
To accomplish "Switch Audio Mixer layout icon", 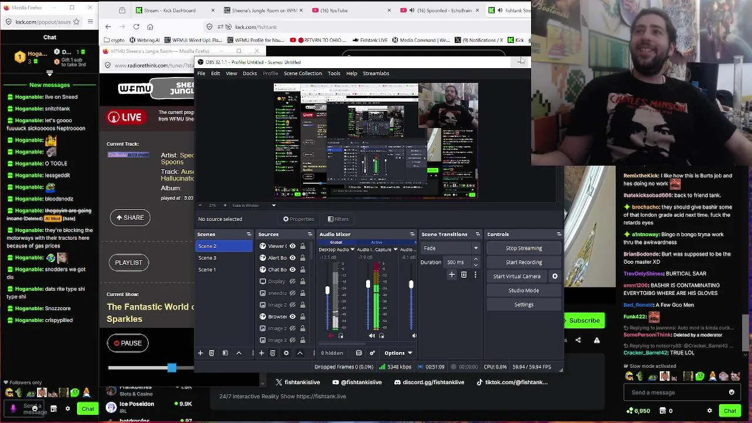I will coord(359,353).
